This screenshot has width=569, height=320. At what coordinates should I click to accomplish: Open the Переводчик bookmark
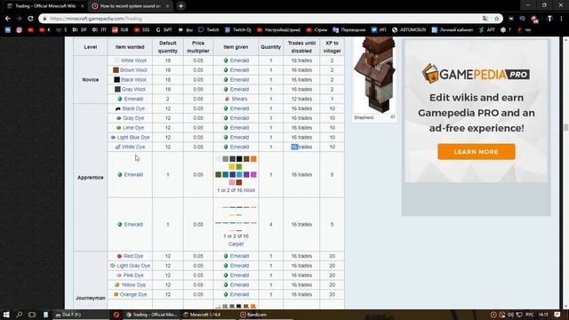point(349,30)
